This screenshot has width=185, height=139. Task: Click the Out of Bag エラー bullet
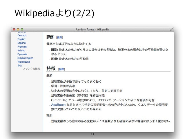point(103,100)
